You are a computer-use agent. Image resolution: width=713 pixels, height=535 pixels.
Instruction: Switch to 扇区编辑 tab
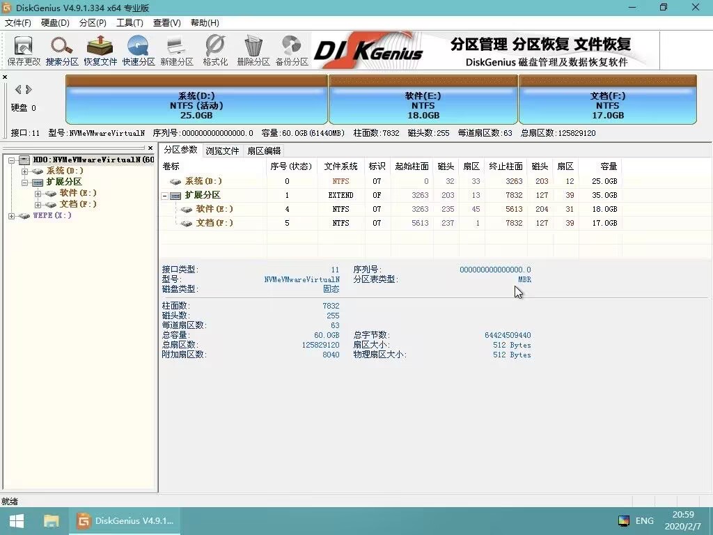pos(264,150)
